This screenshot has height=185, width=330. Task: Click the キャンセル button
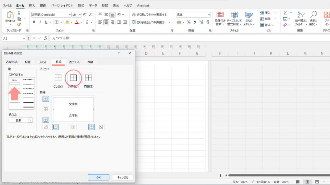123,177
